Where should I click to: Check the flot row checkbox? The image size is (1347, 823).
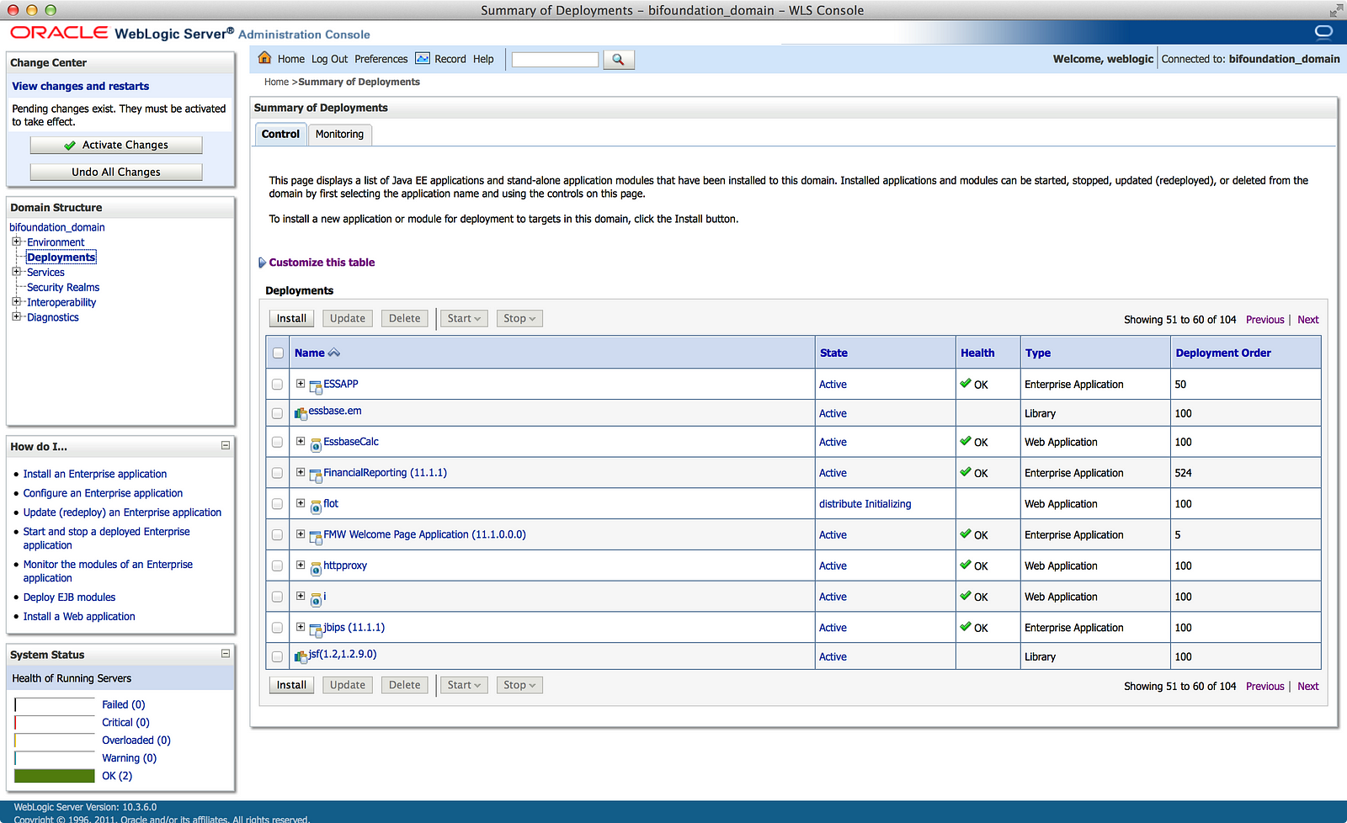click(277, 504)
